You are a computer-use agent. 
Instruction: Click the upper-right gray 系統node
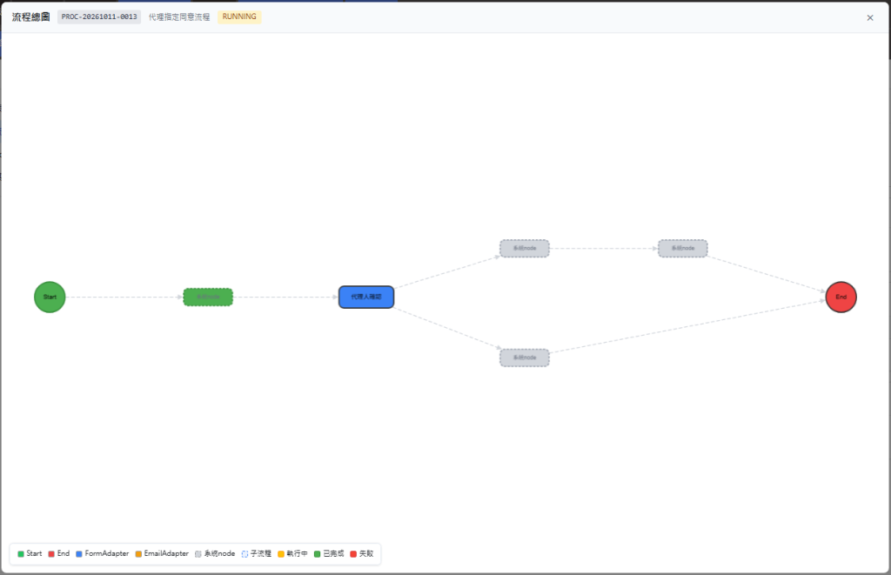683,248
